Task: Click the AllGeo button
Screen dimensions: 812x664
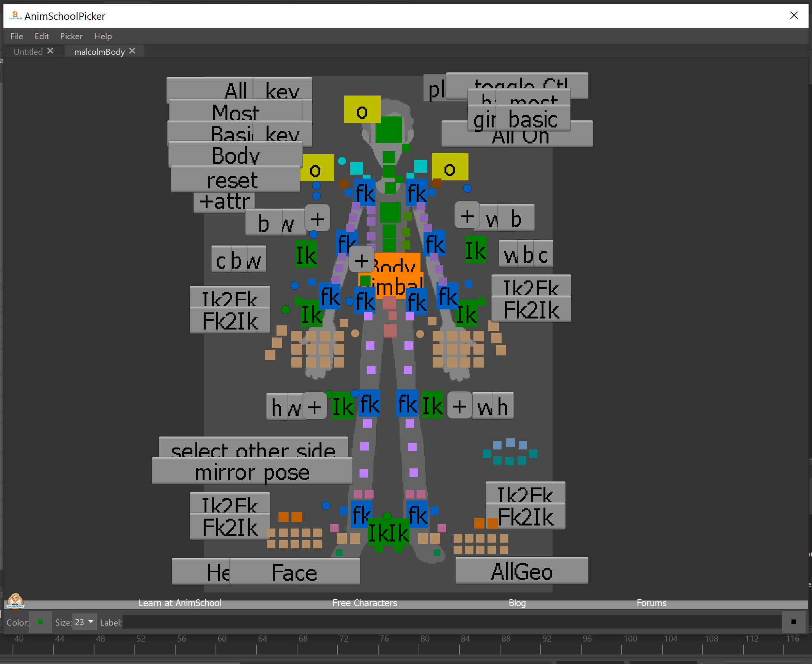Action: click(521, 570)
